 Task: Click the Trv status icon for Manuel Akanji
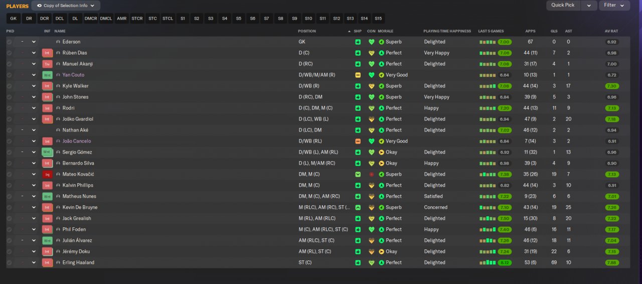coord(48,64)
